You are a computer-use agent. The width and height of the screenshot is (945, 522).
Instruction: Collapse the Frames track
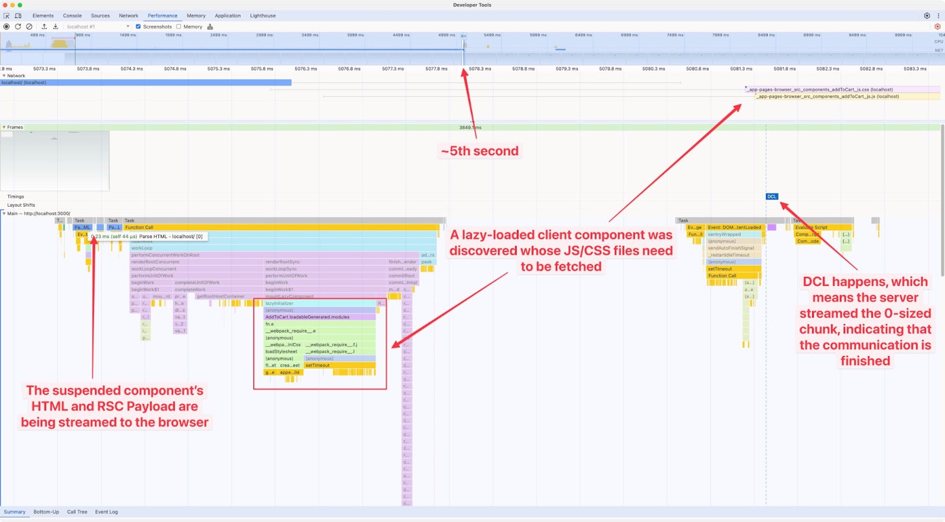[x=4, y=128]
